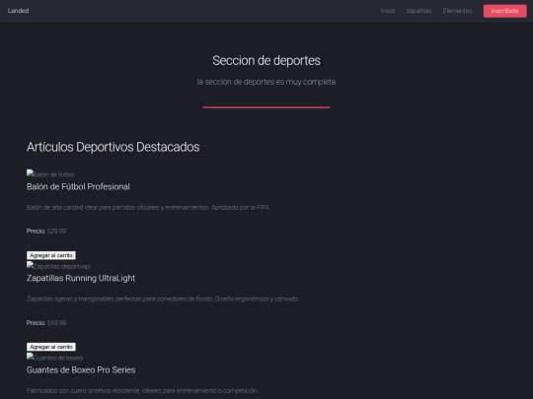This screenshot has height=399, width=533.
Task: Click the subtitle 'la seccion de deportes es muy completa'
Action: (266, 82)
